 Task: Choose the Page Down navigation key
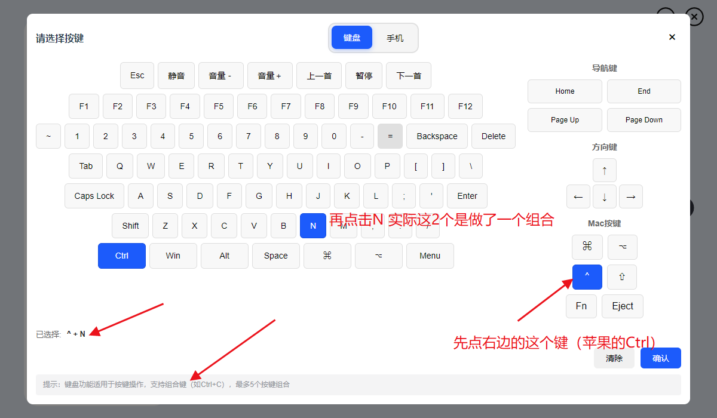(644, 120)
